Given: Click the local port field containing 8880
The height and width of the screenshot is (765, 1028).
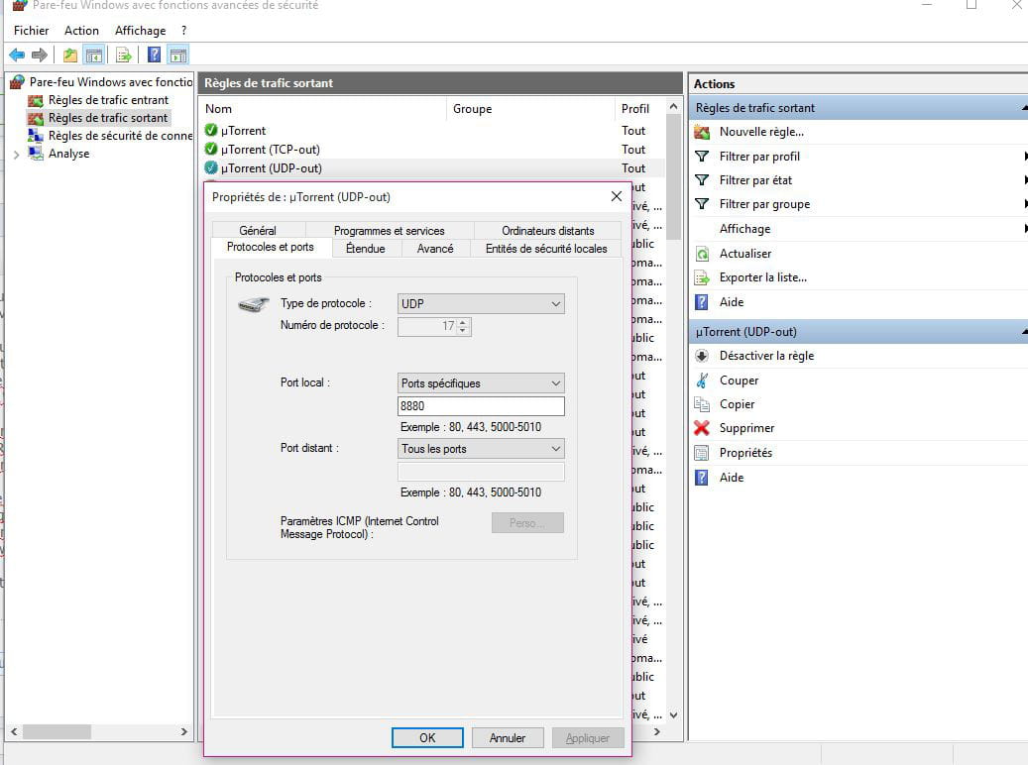Looking at the screenshot, I should point(481,405).
